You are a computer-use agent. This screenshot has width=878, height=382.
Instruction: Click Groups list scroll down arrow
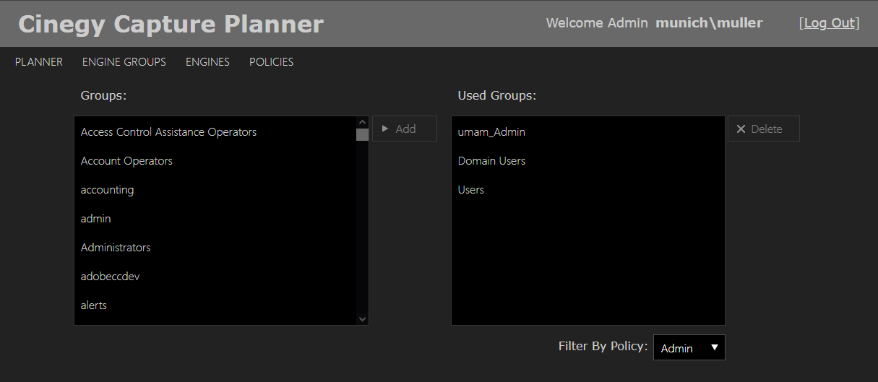(363, 318)
